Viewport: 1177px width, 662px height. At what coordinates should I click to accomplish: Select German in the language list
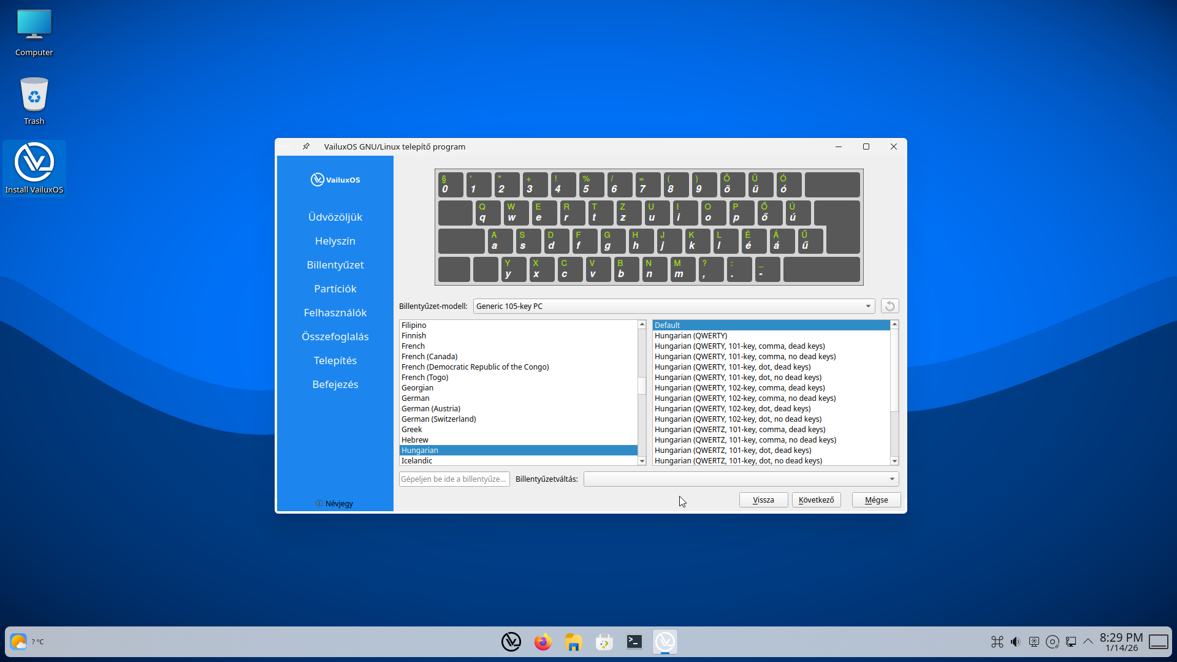[x=416, y=398]
